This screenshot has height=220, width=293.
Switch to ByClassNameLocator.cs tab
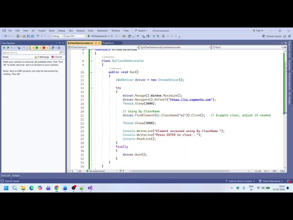81,43
